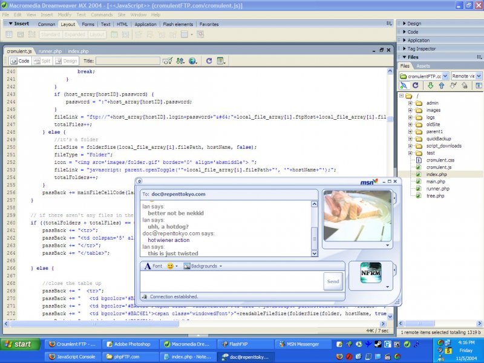Click scroll-up arrow of code editor
Viewport: 484px width, 363px height.
(390, 71)
